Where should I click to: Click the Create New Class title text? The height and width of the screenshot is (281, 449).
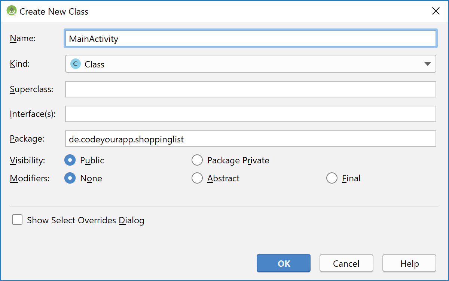pyautogui.click(x=54, y=12)
